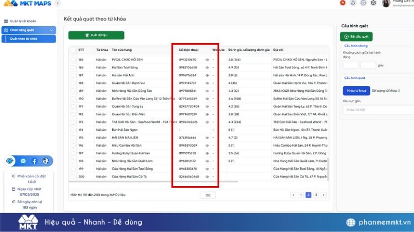Screen dimensions: 414x232
Task: Open the globe website icon in sidebar
Action: pyautogui.click(x=46, y=161)
